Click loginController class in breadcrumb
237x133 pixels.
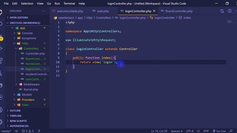[164, 18]
